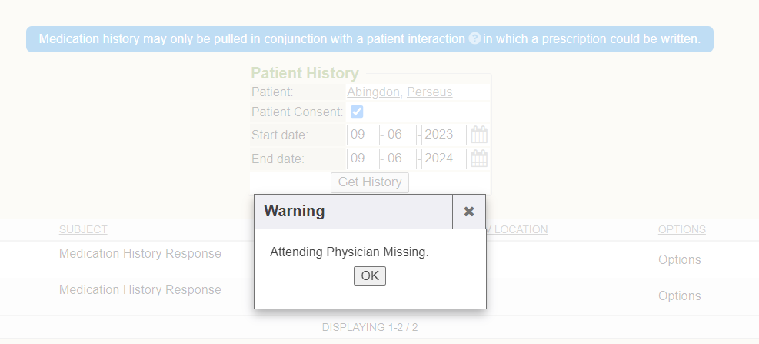Click the help question mark icon in banner
The height and width of the screenshot is (344, 759).
click(475, 38)
